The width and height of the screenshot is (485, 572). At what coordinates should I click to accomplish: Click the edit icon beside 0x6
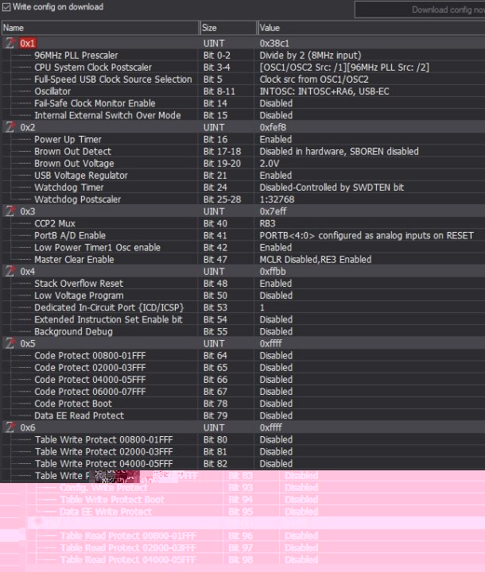click(x=10, y=427)
